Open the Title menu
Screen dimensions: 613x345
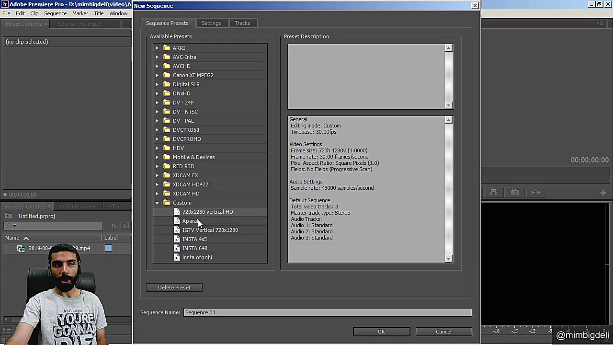(x=99, y=13)
